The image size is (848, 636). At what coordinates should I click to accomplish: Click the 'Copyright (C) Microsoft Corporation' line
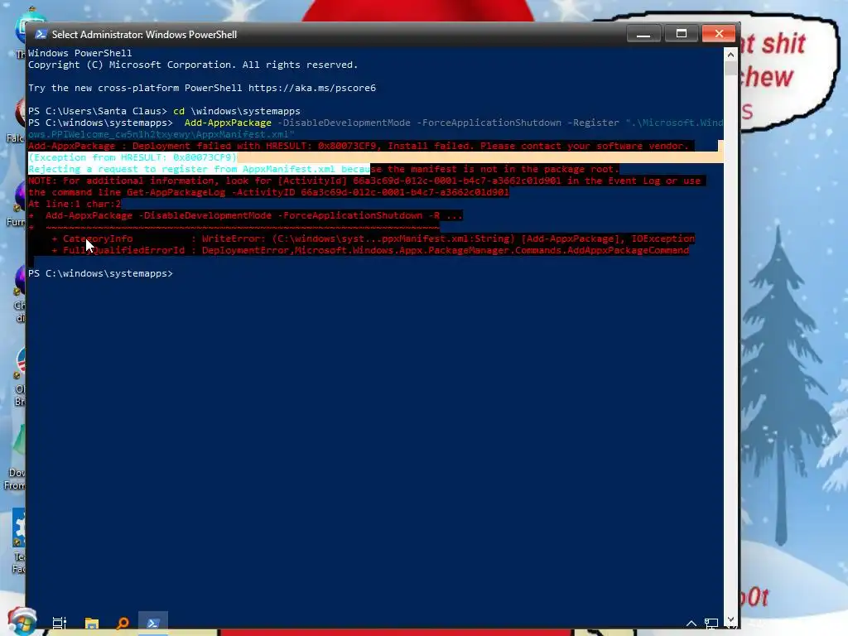(193, 65)
